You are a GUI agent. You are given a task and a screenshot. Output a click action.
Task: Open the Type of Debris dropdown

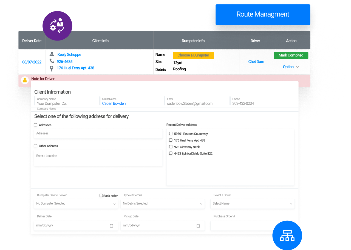pos(163,204)
